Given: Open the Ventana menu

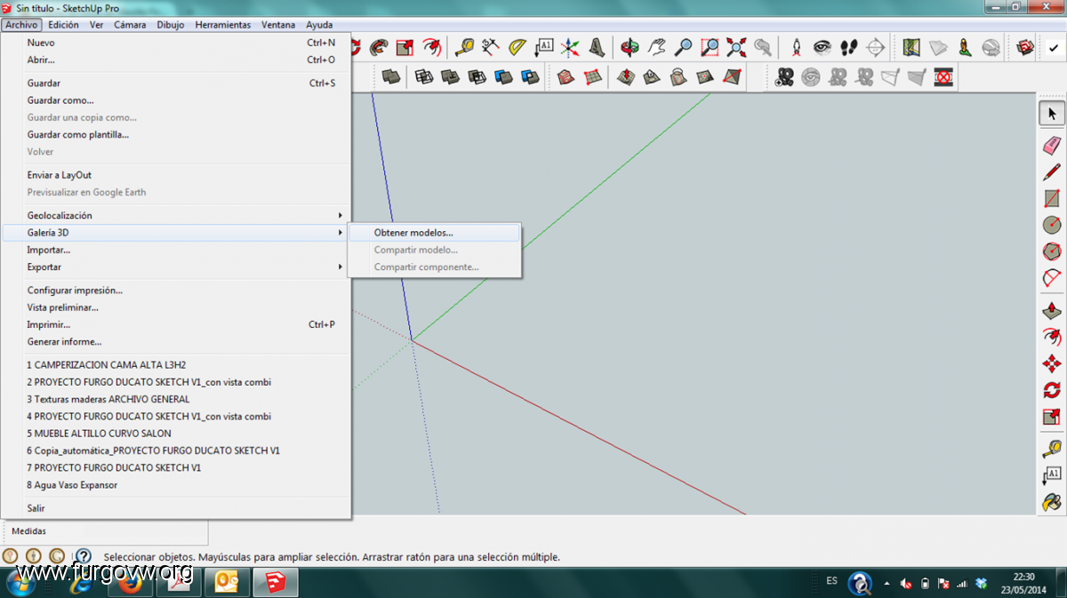Looking at the screenshot, I should point(278,25).
